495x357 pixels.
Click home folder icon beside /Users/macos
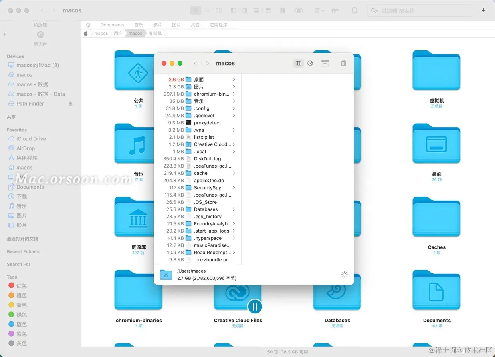[x=166, y=275]
